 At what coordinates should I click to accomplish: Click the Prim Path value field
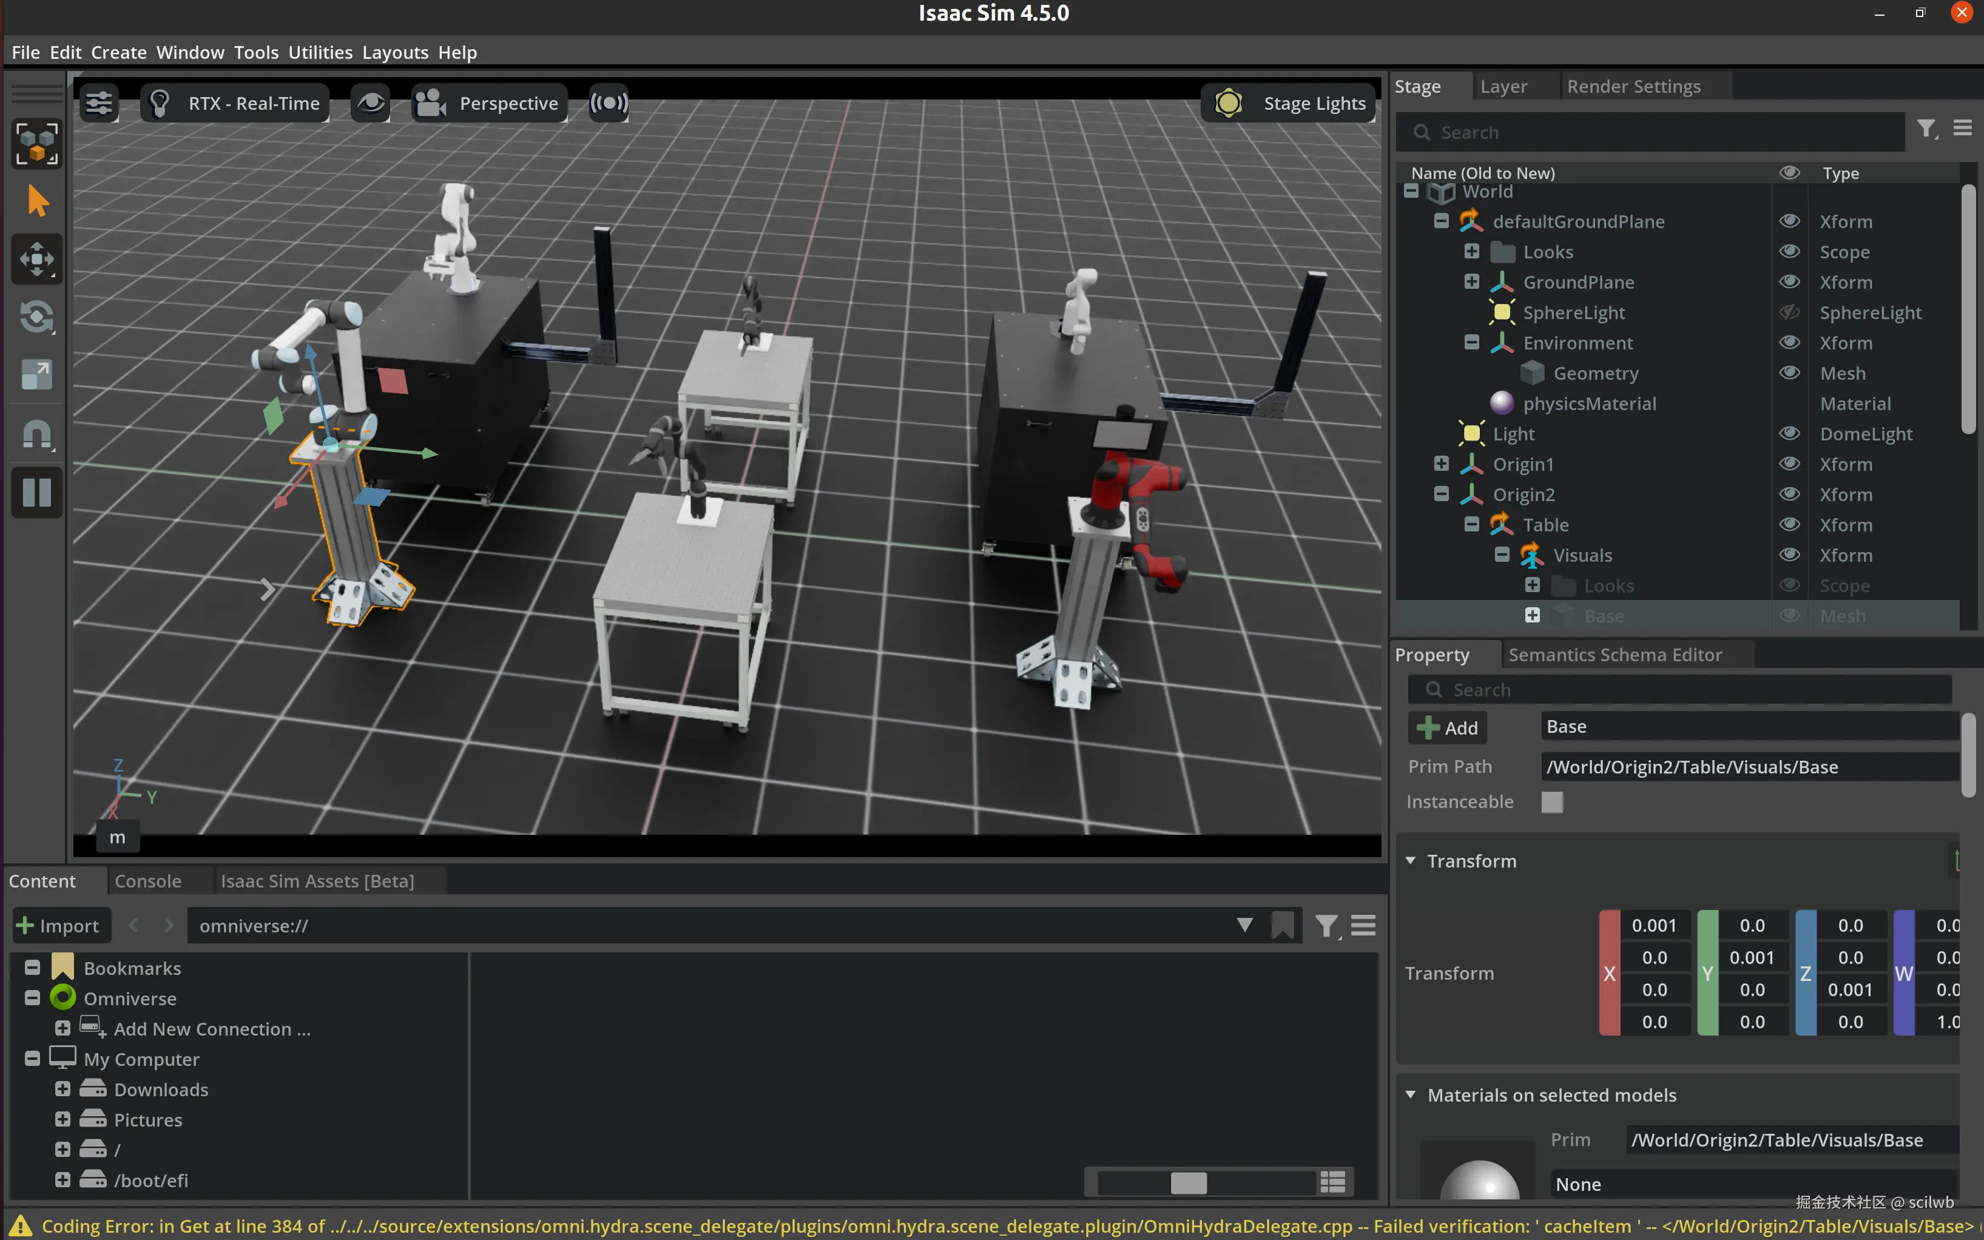coord(1749,767)
